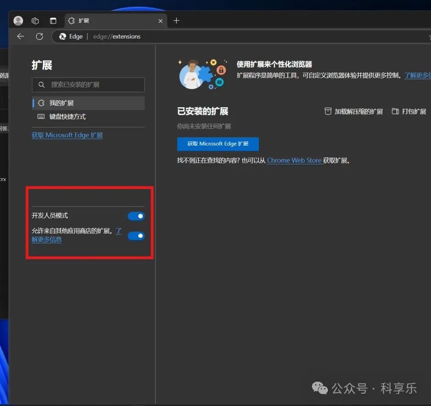431x406 pixels.
Task: Click the keyboard icon beside 键盘快捷方式
Action: pos(41,117)
